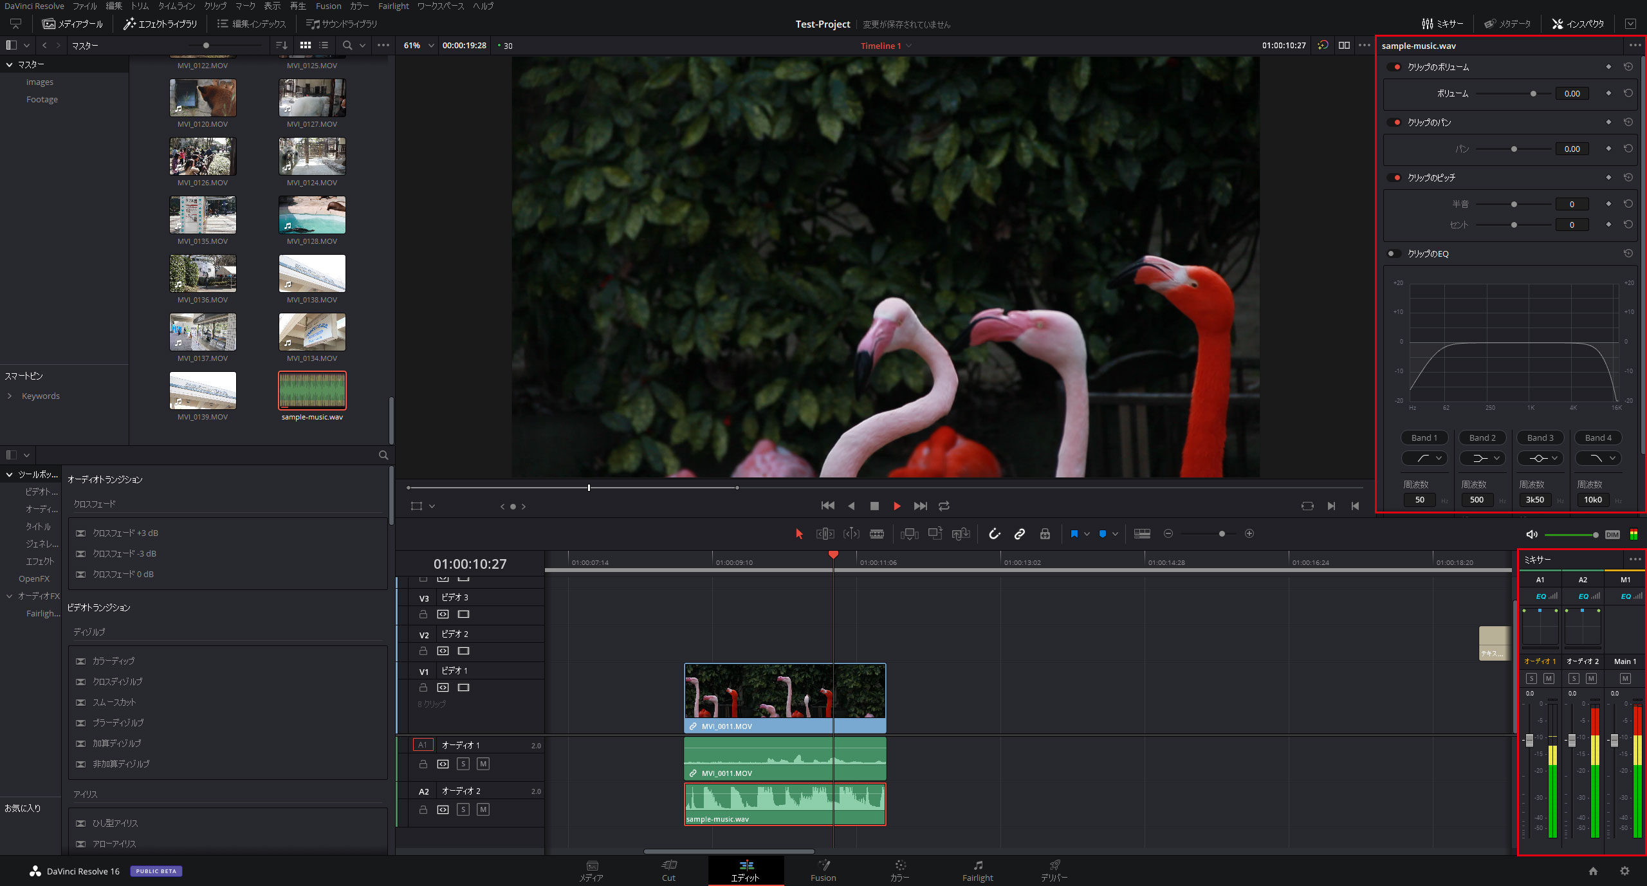
Task: Adjust the ボリューム slider handle
Action: (1533, 93)
